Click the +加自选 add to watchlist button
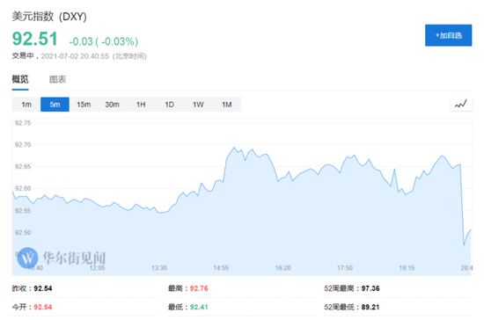The height and width of the screenshot is (320, 484). (x=448, y=35)
